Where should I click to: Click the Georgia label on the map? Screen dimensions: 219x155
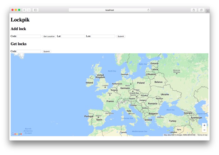click(x=188, y=113)
